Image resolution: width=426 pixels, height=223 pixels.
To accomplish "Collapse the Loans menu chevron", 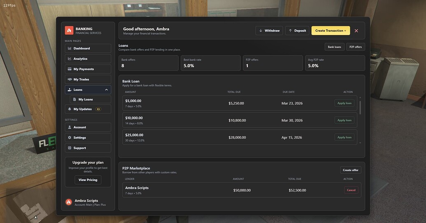I will point(106,90).
